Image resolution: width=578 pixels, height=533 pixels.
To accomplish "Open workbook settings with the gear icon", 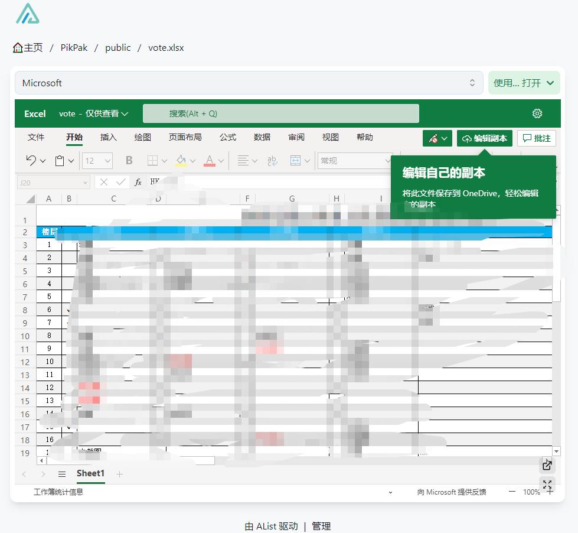I will (x=537, y=113).
